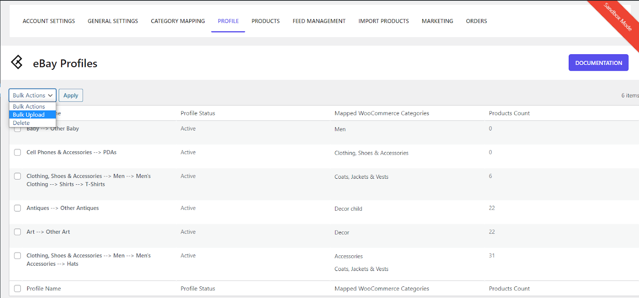Click the 'Men' mapped category

point(340,129)
